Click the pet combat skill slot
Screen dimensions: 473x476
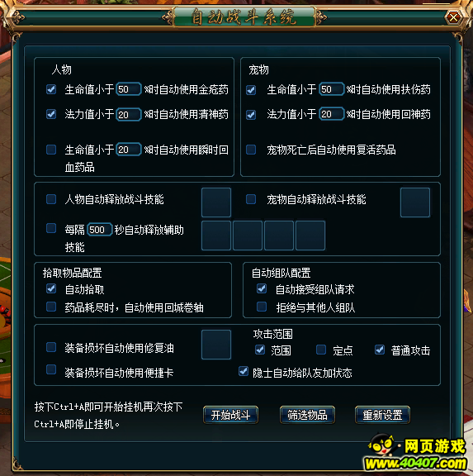(415, 202)
